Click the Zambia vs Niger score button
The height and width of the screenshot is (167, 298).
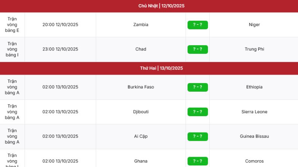tap(197, 25)
